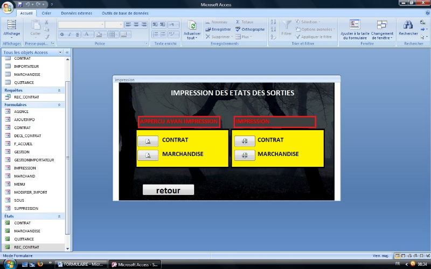Click the Rechercher binoculars icon
431x269 pixels.
pos(408,24)
